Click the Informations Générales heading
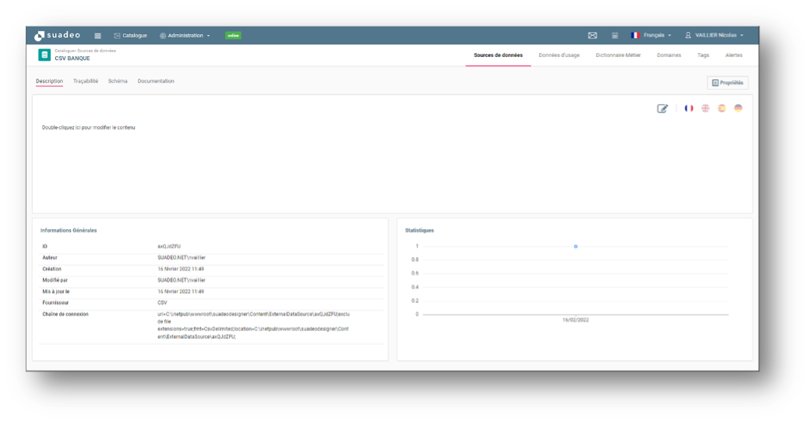Image resolution: width=811 pixels, height=423 pixels. tap(69, 231)
